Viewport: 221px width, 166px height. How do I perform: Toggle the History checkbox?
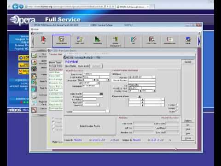[177, 108]
